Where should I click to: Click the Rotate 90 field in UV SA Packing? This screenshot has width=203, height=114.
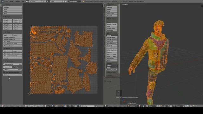point(8,67)
